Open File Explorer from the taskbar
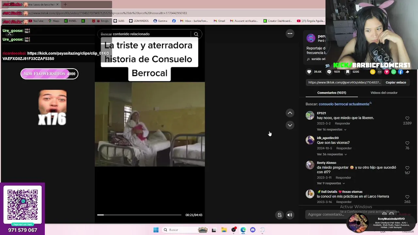The width and height of the screenshot is (418, 235). click(x=224, y=230)
